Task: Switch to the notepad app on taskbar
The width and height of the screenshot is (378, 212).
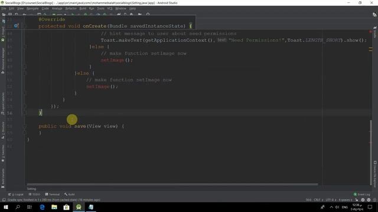Action: point(91,207)
